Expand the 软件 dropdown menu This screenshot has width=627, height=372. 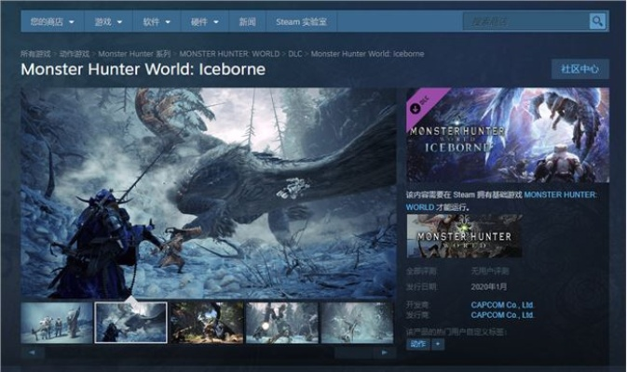point(157,20)
